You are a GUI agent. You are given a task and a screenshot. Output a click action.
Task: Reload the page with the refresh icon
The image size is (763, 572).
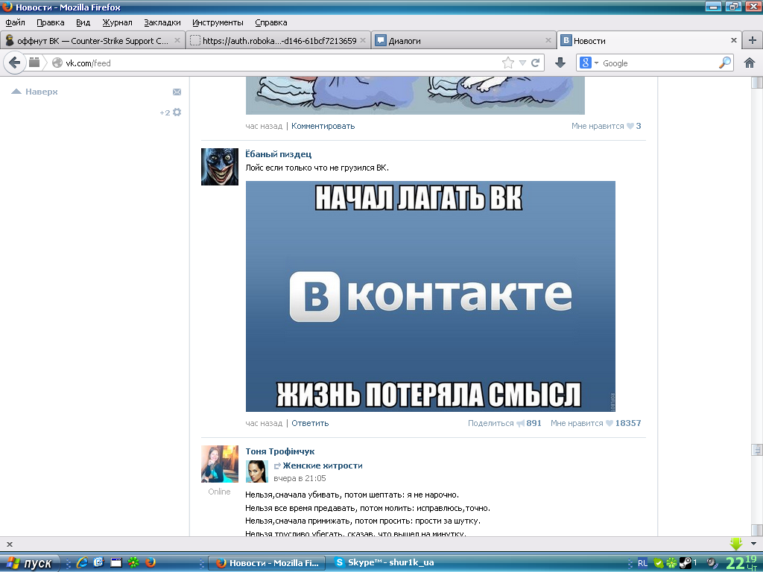click(x=535, y=63)
